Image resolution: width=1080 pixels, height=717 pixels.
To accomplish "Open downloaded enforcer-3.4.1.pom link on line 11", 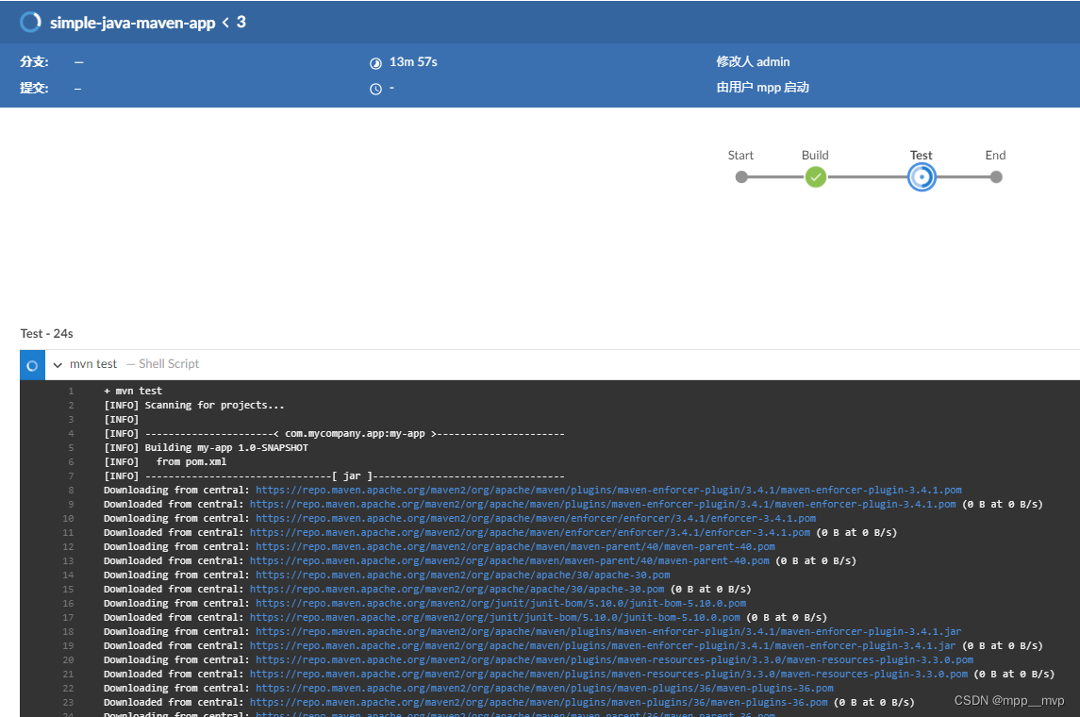I will 530,532.
